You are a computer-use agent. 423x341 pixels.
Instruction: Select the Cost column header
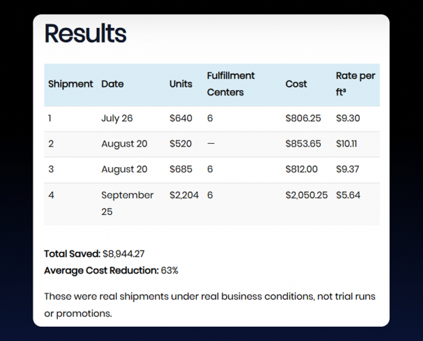pos(296,84)
